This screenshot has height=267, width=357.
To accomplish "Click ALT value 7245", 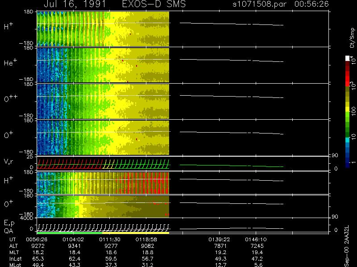I will 257,246.
